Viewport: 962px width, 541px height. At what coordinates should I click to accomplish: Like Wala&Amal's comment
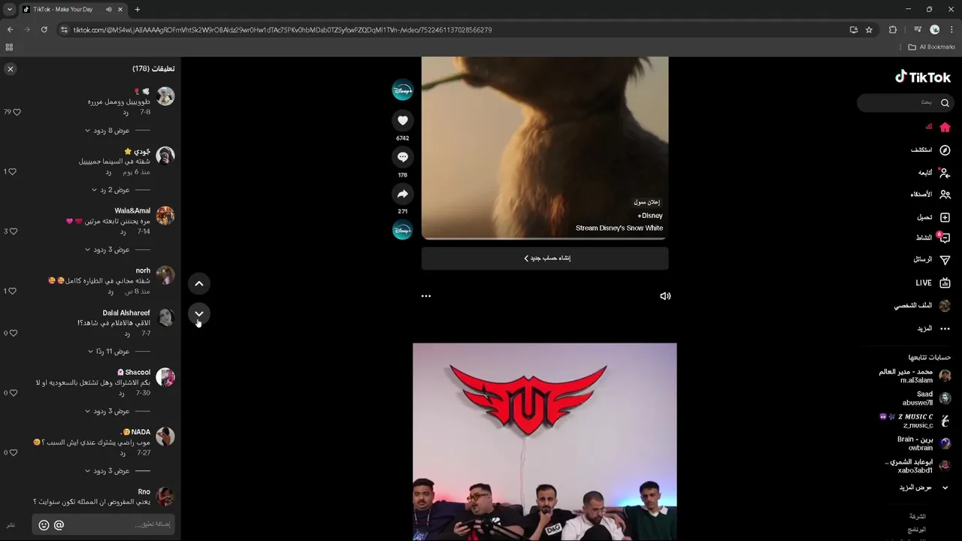(13, 231)
